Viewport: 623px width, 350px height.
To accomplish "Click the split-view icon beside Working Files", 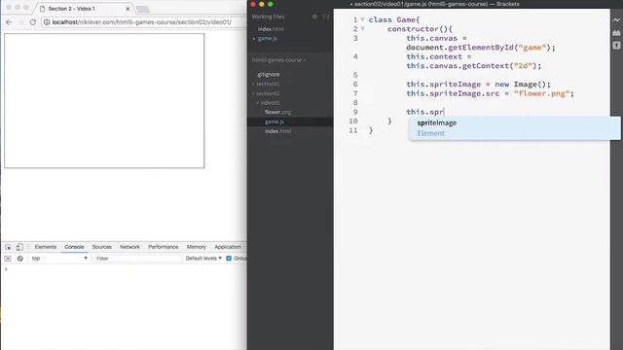I will (326, 17).
